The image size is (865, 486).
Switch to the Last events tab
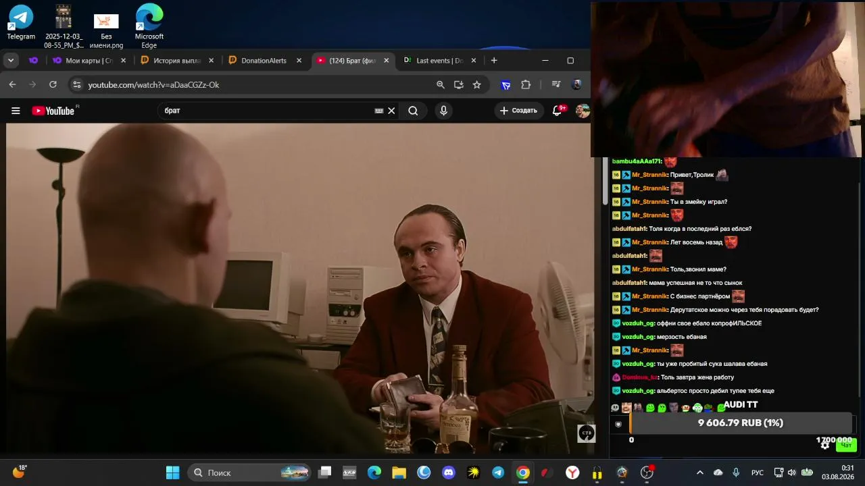point(440,61)
